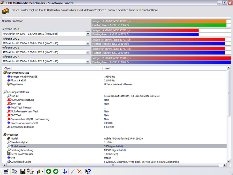Open the Referenz-CPU 4 dropdown arrow

pyautogui.click(x=88, y=61)
